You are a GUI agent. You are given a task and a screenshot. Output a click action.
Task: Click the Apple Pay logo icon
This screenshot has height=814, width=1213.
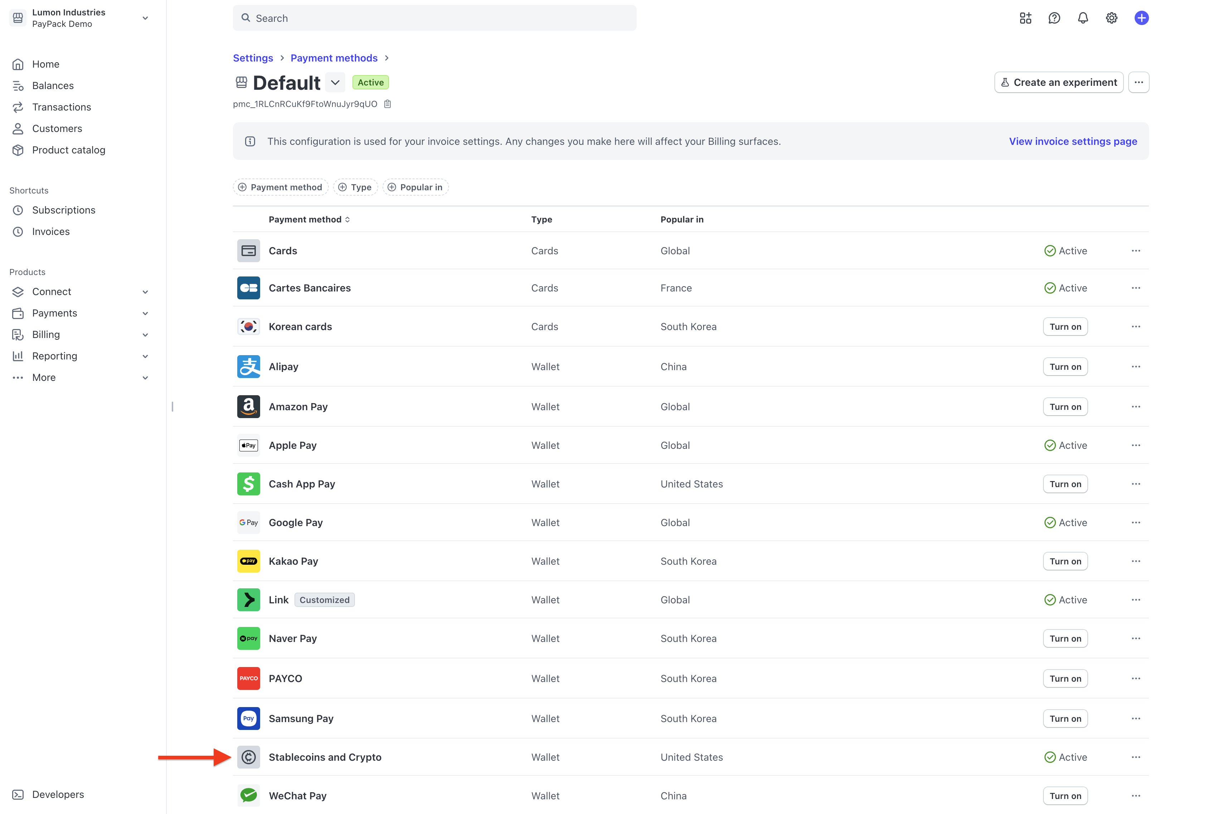(x=249, y=445)
